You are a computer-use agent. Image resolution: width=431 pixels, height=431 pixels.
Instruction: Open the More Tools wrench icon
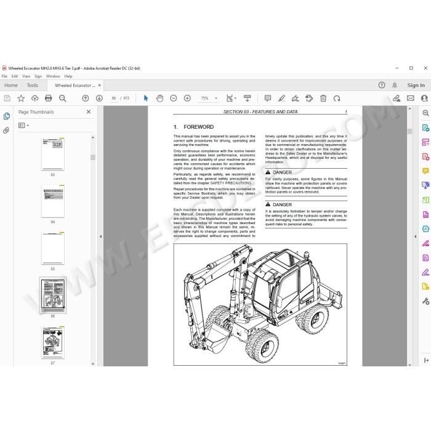pos(425,301)
